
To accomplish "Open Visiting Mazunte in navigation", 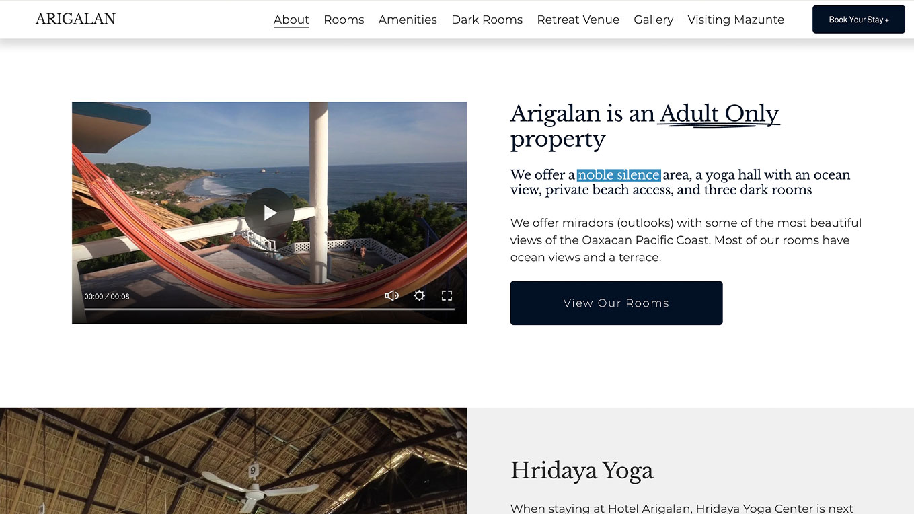I will (736, 20).
